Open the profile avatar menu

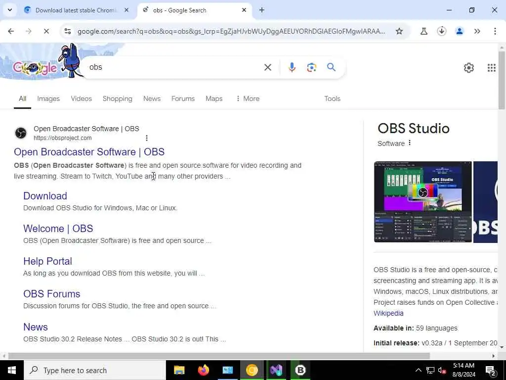[x=459, y=31]
